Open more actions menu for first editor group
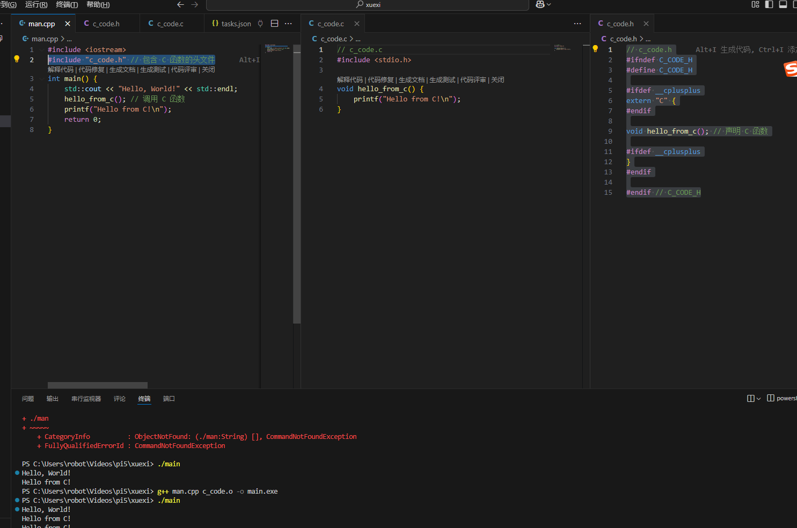This screenshot has width=797, height=528. click(x=289, y=24)
